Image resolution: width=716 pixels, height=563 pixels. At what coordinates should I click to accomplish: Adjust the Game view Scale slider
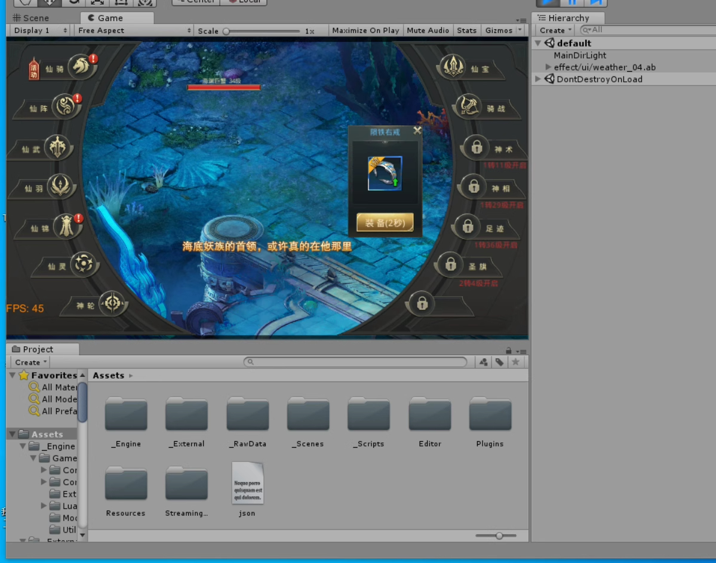[x=227, y=31]
